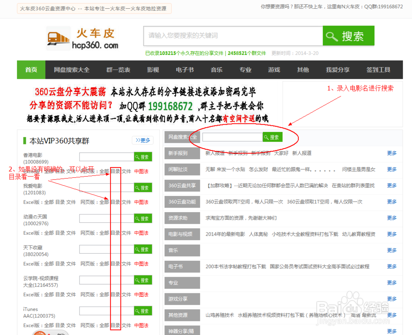Open the 音乐 nav item

(217, 70)
